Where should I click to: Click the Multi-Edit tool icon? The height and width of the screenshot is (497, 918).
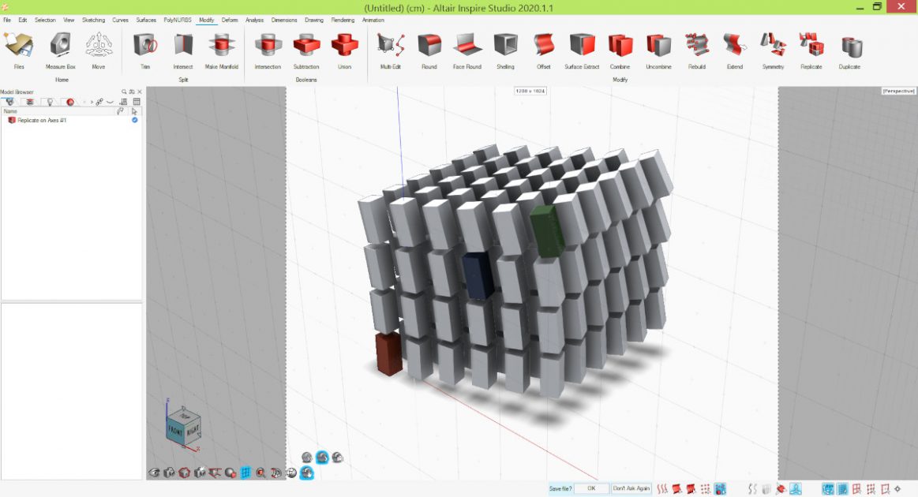(x=391, y=49)
